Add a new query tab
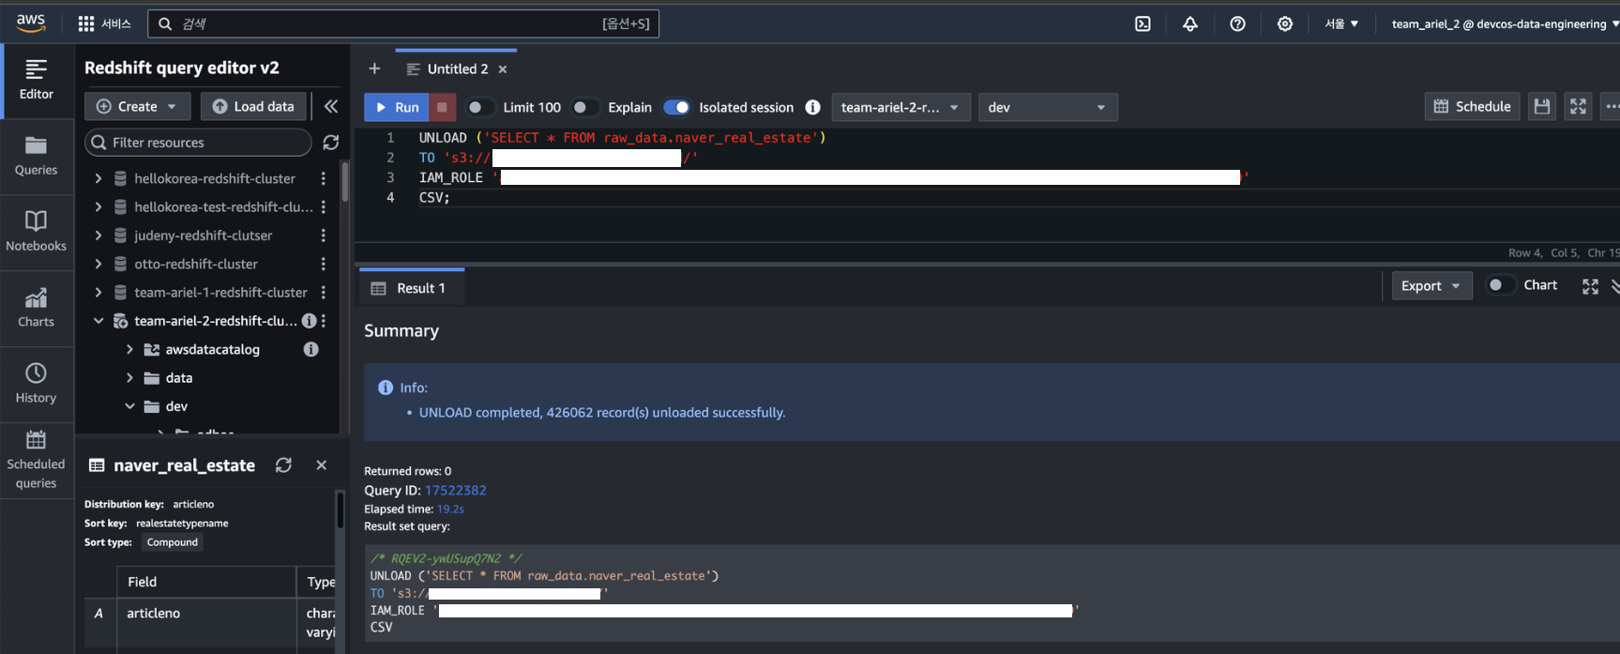The height and width of the screenshot is (654, 1620). coord(374,68)
